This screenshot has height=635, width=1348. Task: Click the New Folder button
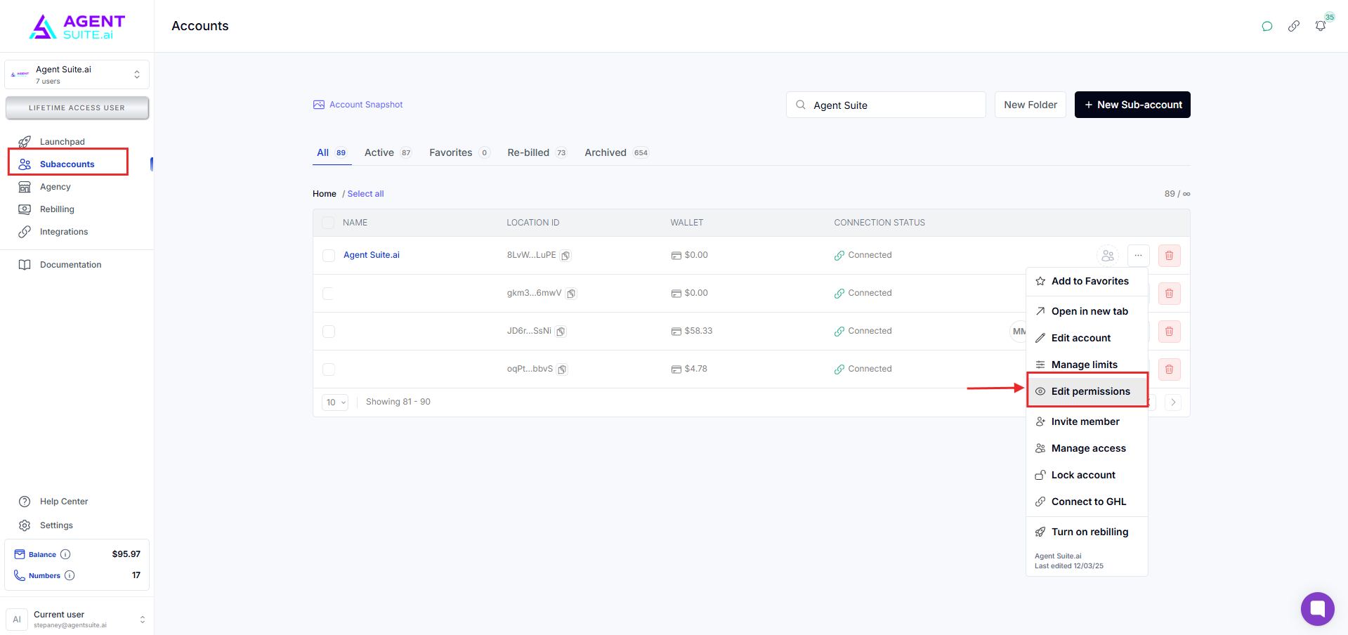pyautogui.click(x=1030, y=105)
